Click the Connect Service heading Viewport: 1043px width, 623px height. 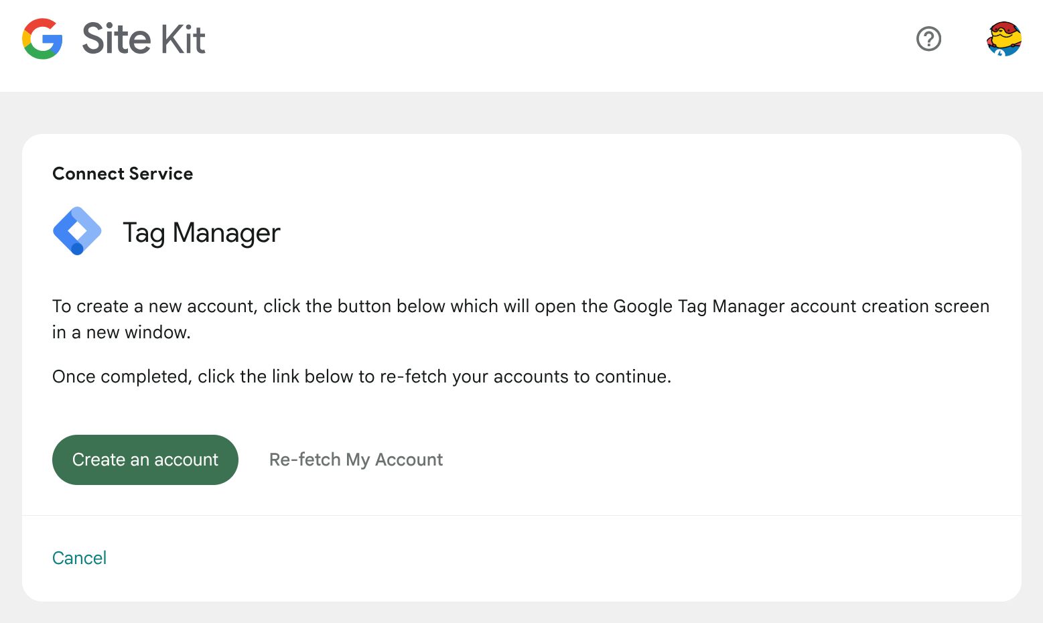[123, 174]
